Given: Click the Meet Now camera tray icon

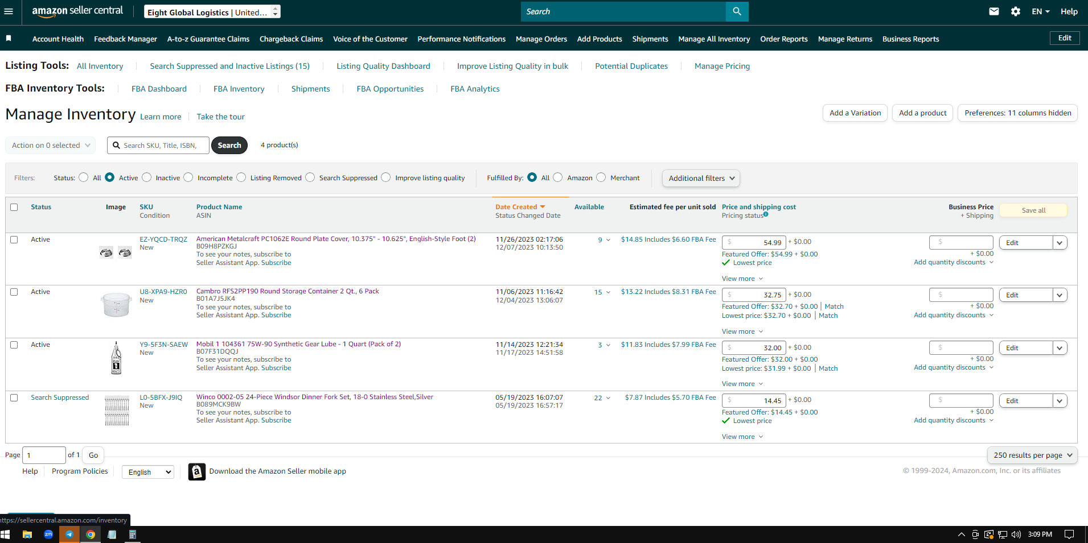Looking at the screenshot, I should click(x=975, y=534).
